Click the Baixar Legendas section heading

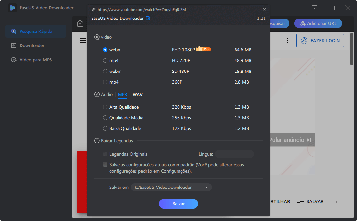pyautogui.click(x=117, y=141)
